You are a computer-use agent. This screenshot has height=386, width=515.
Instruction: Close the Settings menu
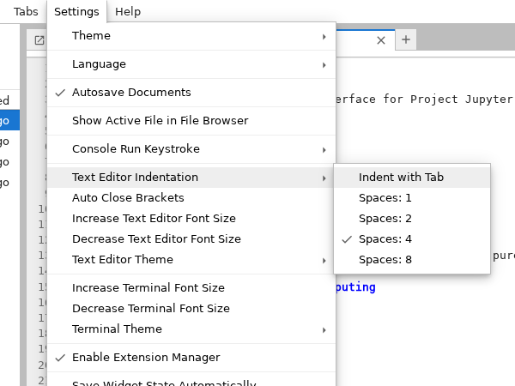(76, 11)
